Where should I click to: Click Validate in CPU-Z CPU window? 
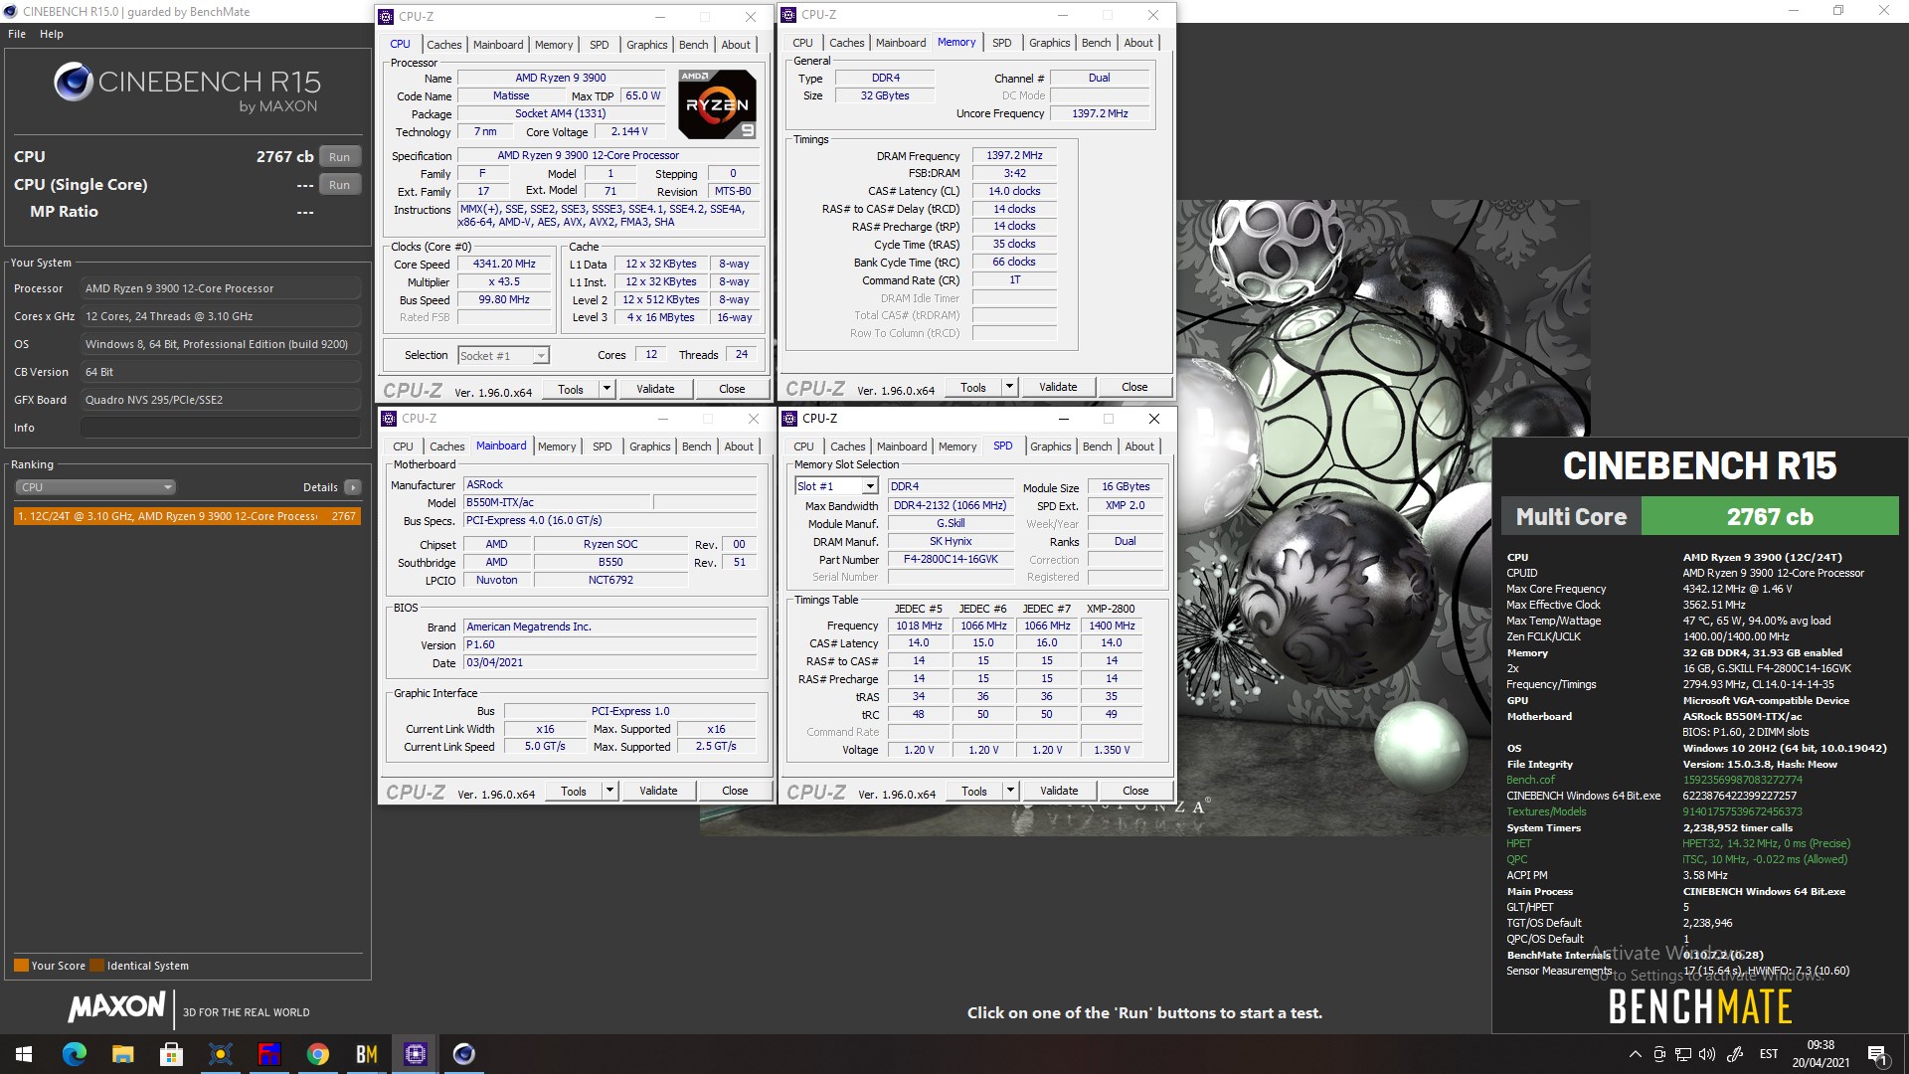[655, 389]
